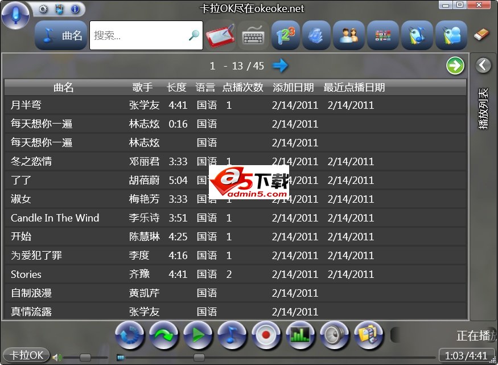
Task: Open the media folder icon
Action: click(x=369, y=335)
